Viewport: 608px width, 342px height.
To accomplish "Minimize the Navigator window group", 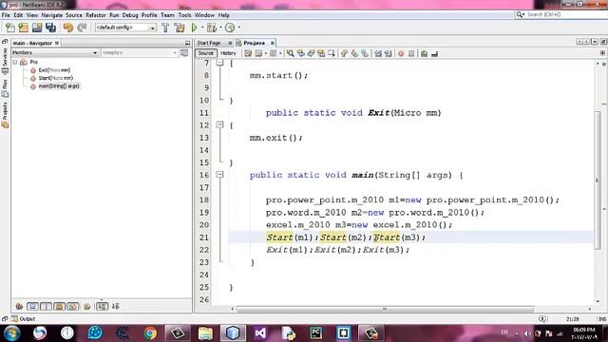I will coord(188,43).
